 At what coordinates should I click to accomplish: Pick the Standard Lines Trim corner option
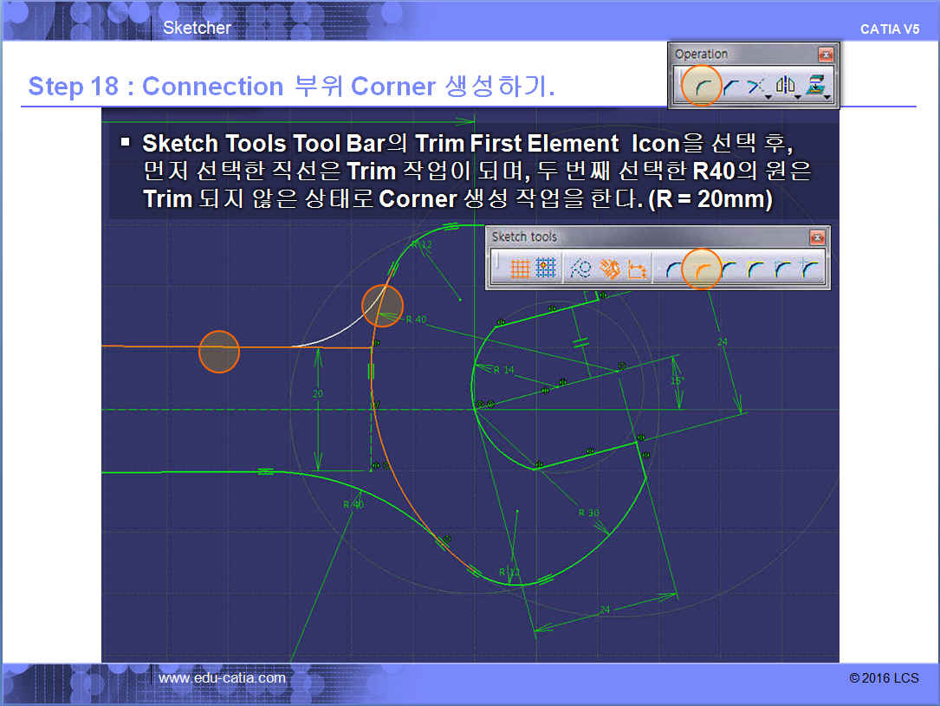coord(756,269)
